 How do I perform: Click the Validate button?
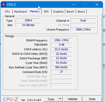pyautogui.click(x=72, y=99)
